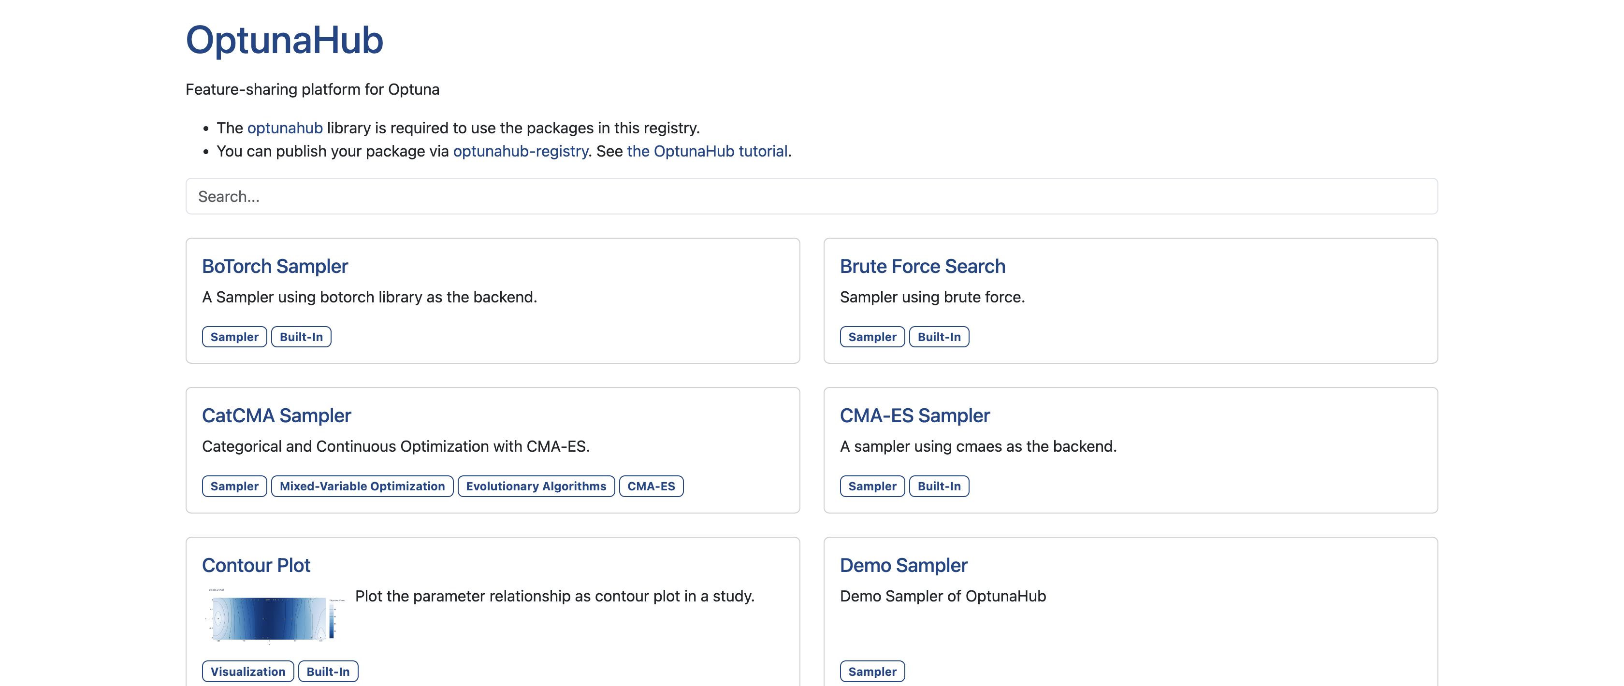Open the Demo Sampler package
Viewport: 1624px width, 686px height.
click(x=903, y=566)
